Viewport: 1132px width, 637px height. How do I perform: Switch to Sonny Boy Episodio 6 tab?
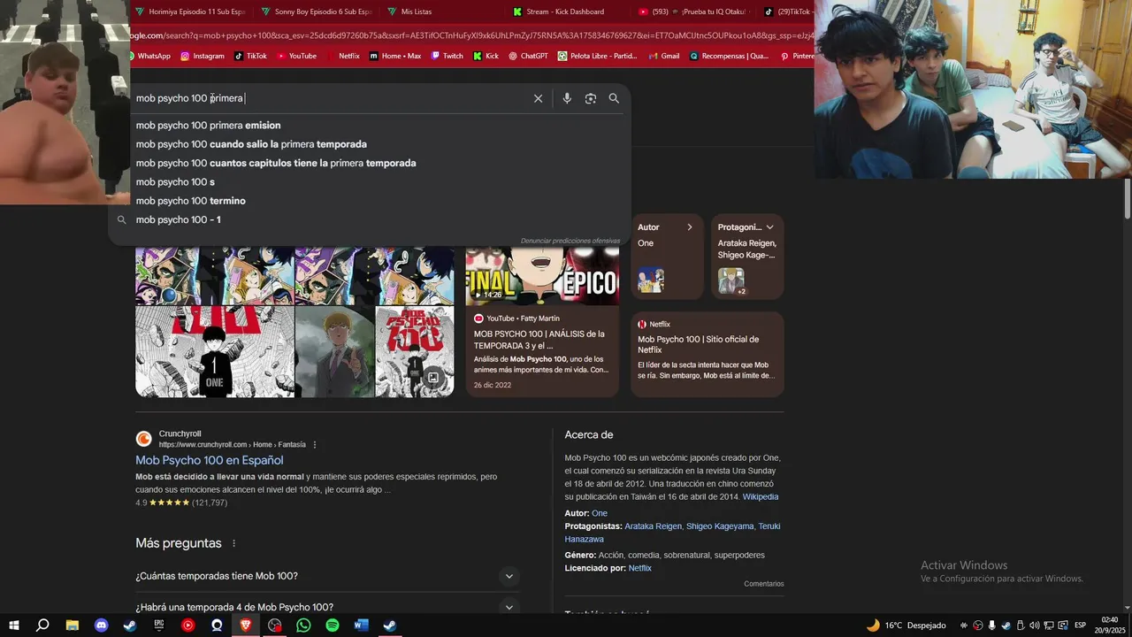[316, 12]
